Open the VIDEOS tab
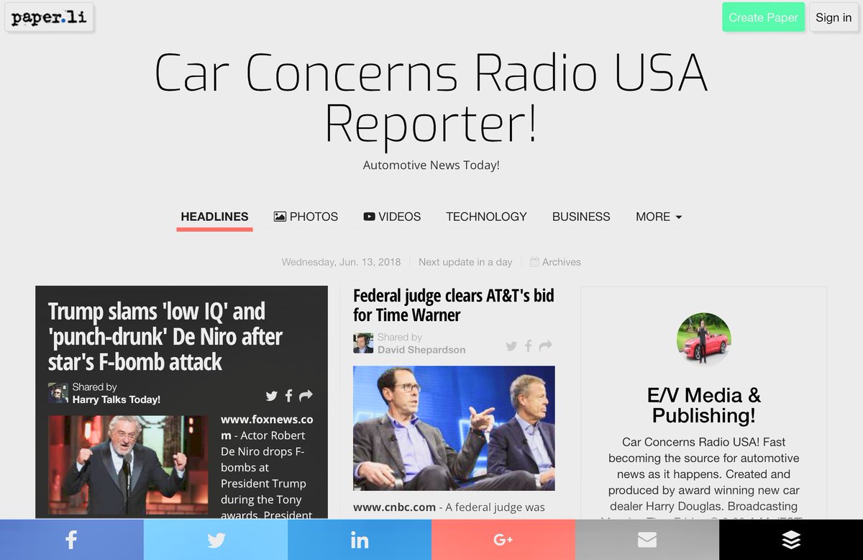This screenshot has height=560, width=863. coord(392,217)
